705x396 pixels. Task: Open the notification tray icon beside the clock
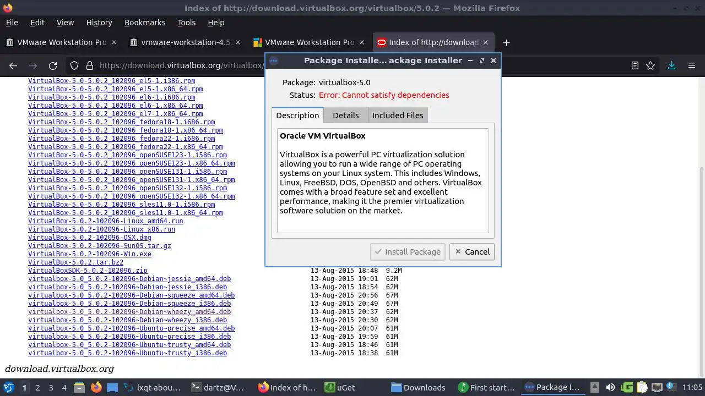point(672,388)
